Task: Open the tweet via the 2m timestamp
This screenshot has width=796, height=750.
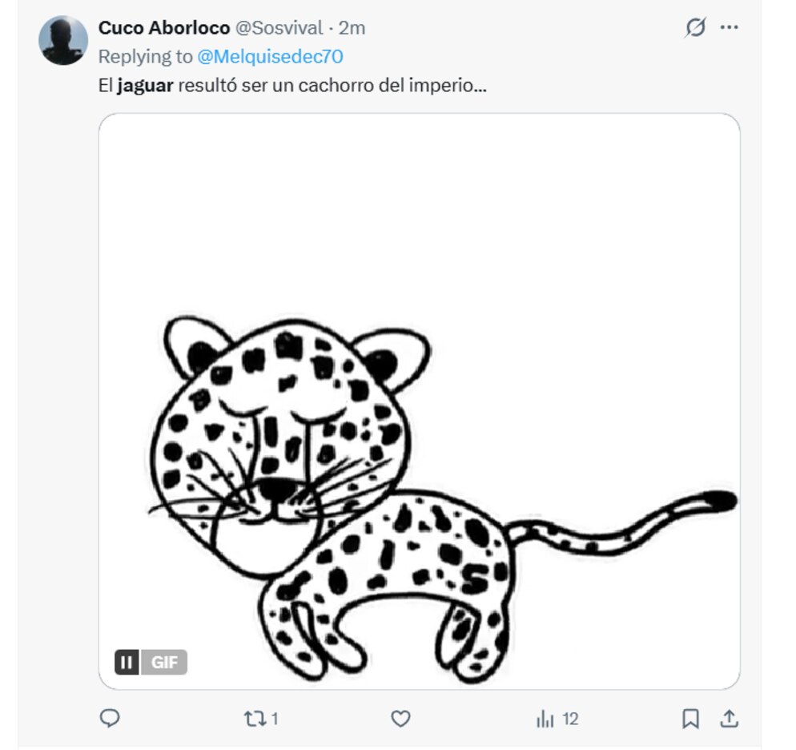Action: coord(352,28)
